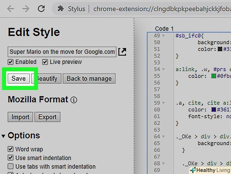Fold code block at line 54

tap(164, 69)
